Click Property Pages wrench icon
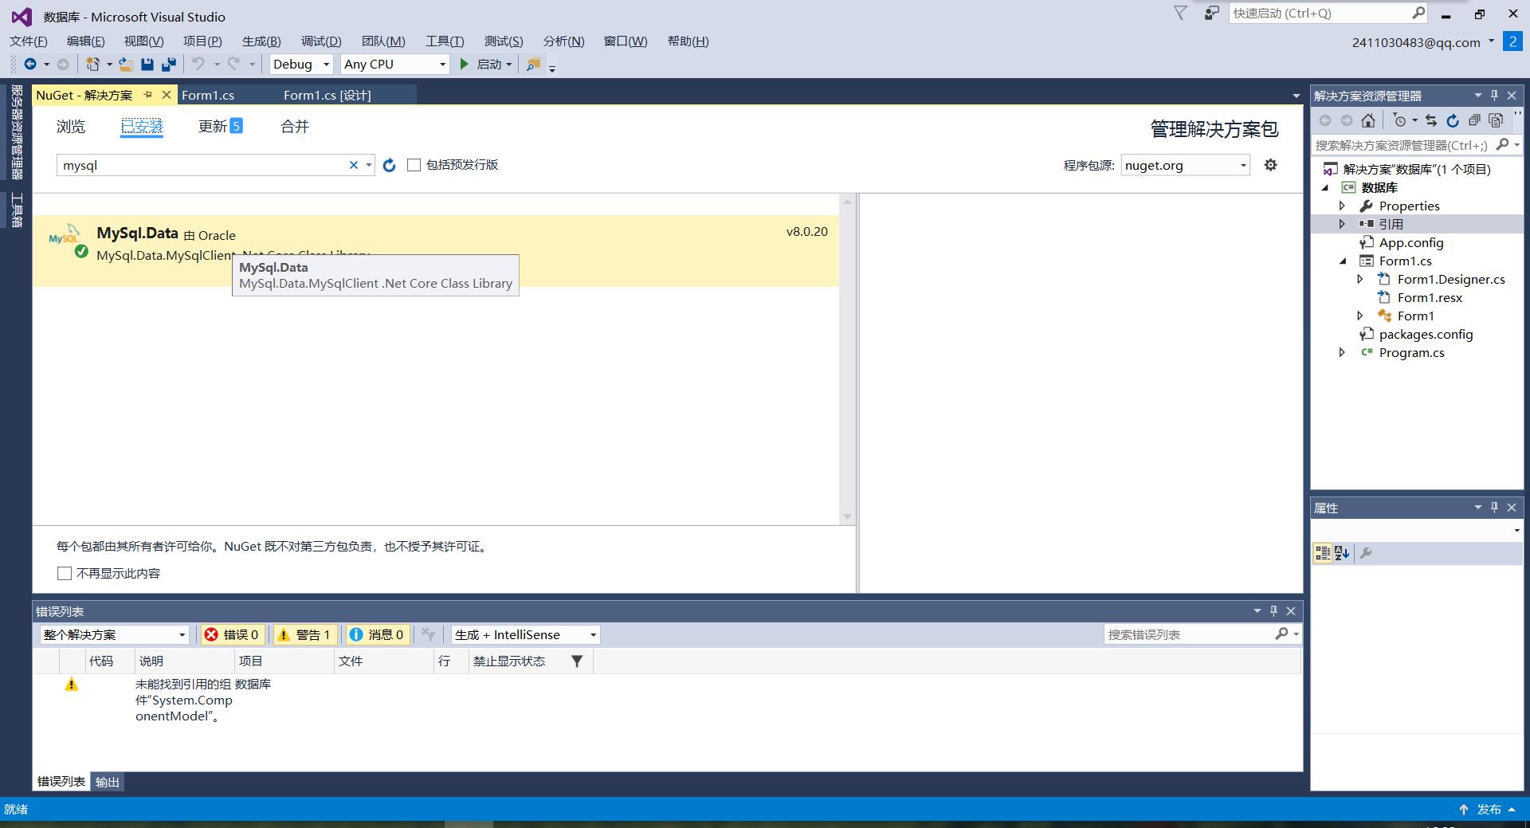Viewport: 1530px width, 828px height. pos(1366,553)
